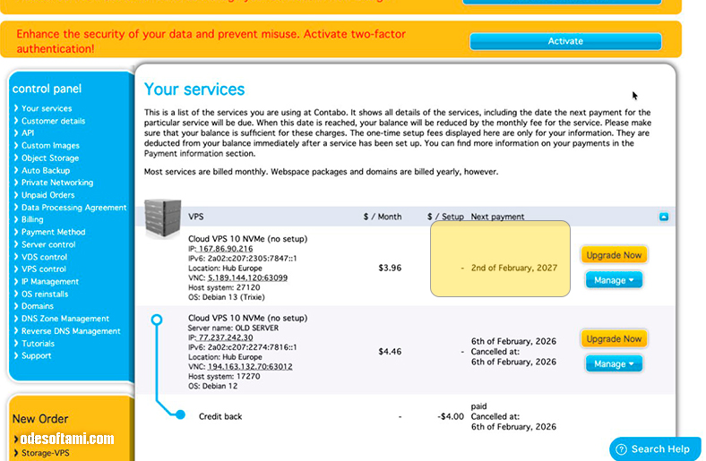706x461 pixels.
Task: Open Search Help chat widget
Action: click(x=655, y=448)
